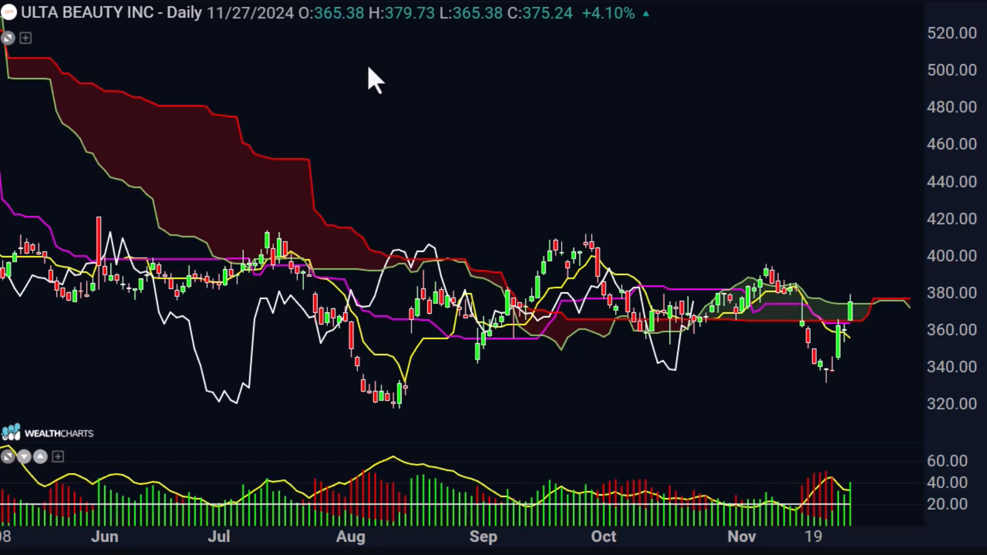Add indicator to the price pane

click(x=26, y=38)
